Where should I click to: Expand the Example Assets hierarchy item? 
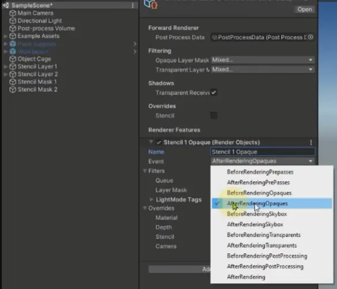click(6, 36)
